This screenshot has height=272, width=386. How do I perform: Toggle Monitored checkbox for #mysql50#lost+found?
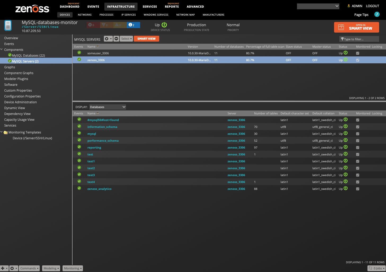click(358, 120)
